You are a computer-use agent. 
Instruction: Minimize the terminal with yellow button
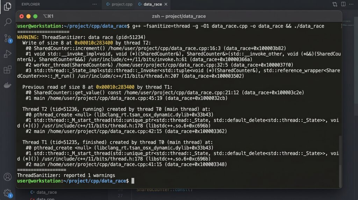(x=28, y=16)
